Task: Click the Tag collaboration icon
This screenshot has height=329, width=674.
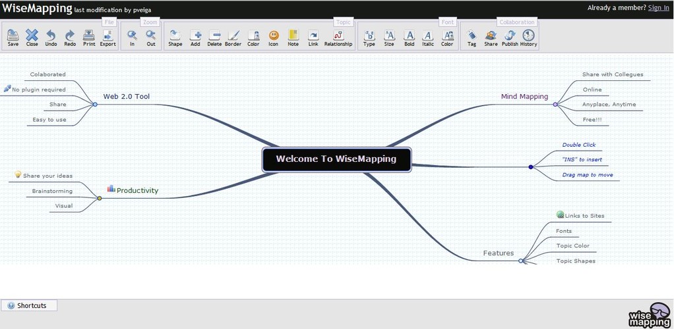Action: pyautogui.click(x=472, y=38)
